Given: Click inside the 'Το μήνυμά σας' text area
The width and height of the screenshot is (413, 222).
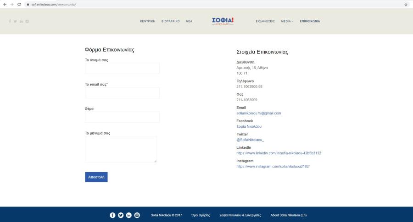Looking at the screenshot, I should [121, 149].
